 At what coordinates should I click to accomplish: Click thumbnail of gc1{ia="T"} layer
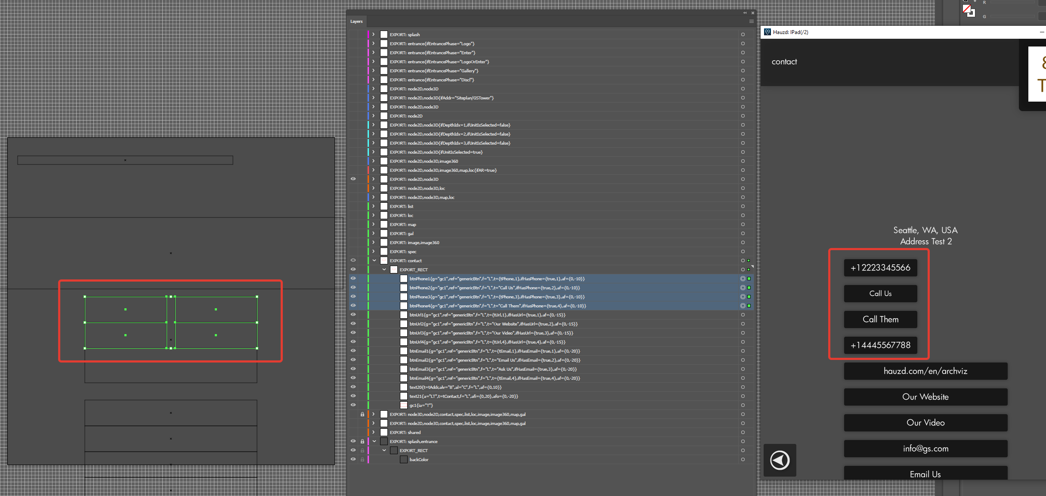tap(403, 405)
